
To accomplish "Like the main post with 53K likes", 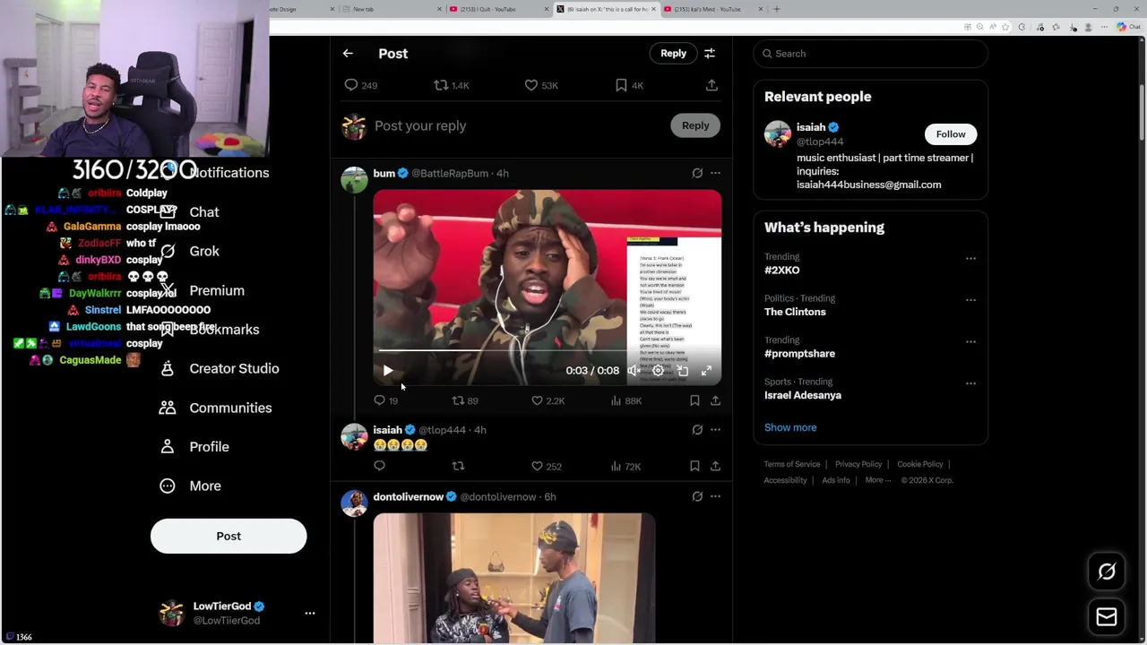I will tap(541, 85).
